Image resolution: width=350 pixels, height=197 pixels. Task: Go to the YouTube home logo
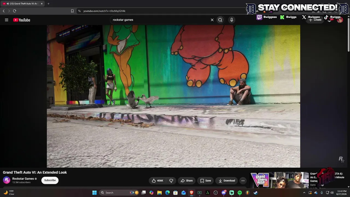coord(22,20)
